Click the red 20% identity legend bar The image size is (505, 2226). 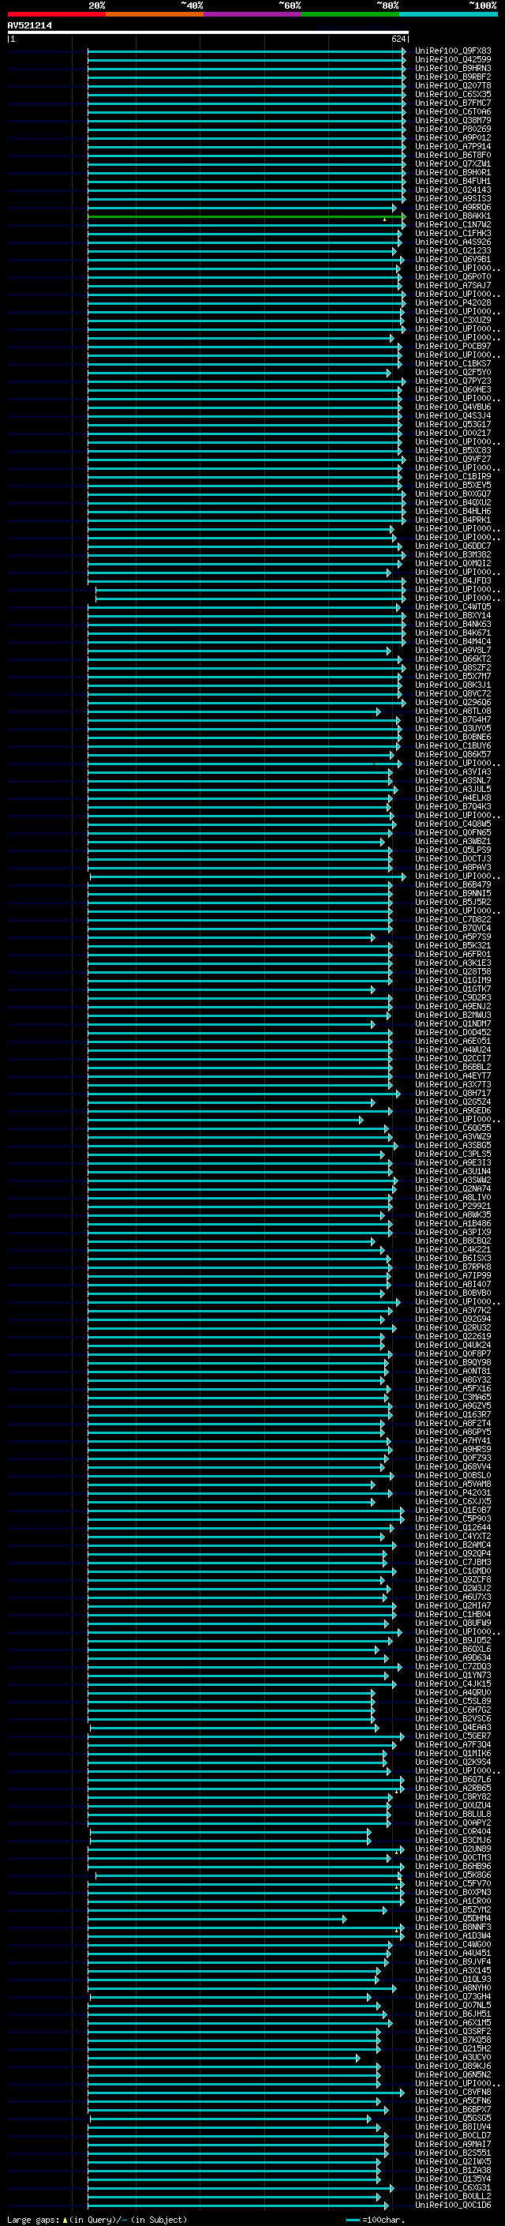click(56, 15)
